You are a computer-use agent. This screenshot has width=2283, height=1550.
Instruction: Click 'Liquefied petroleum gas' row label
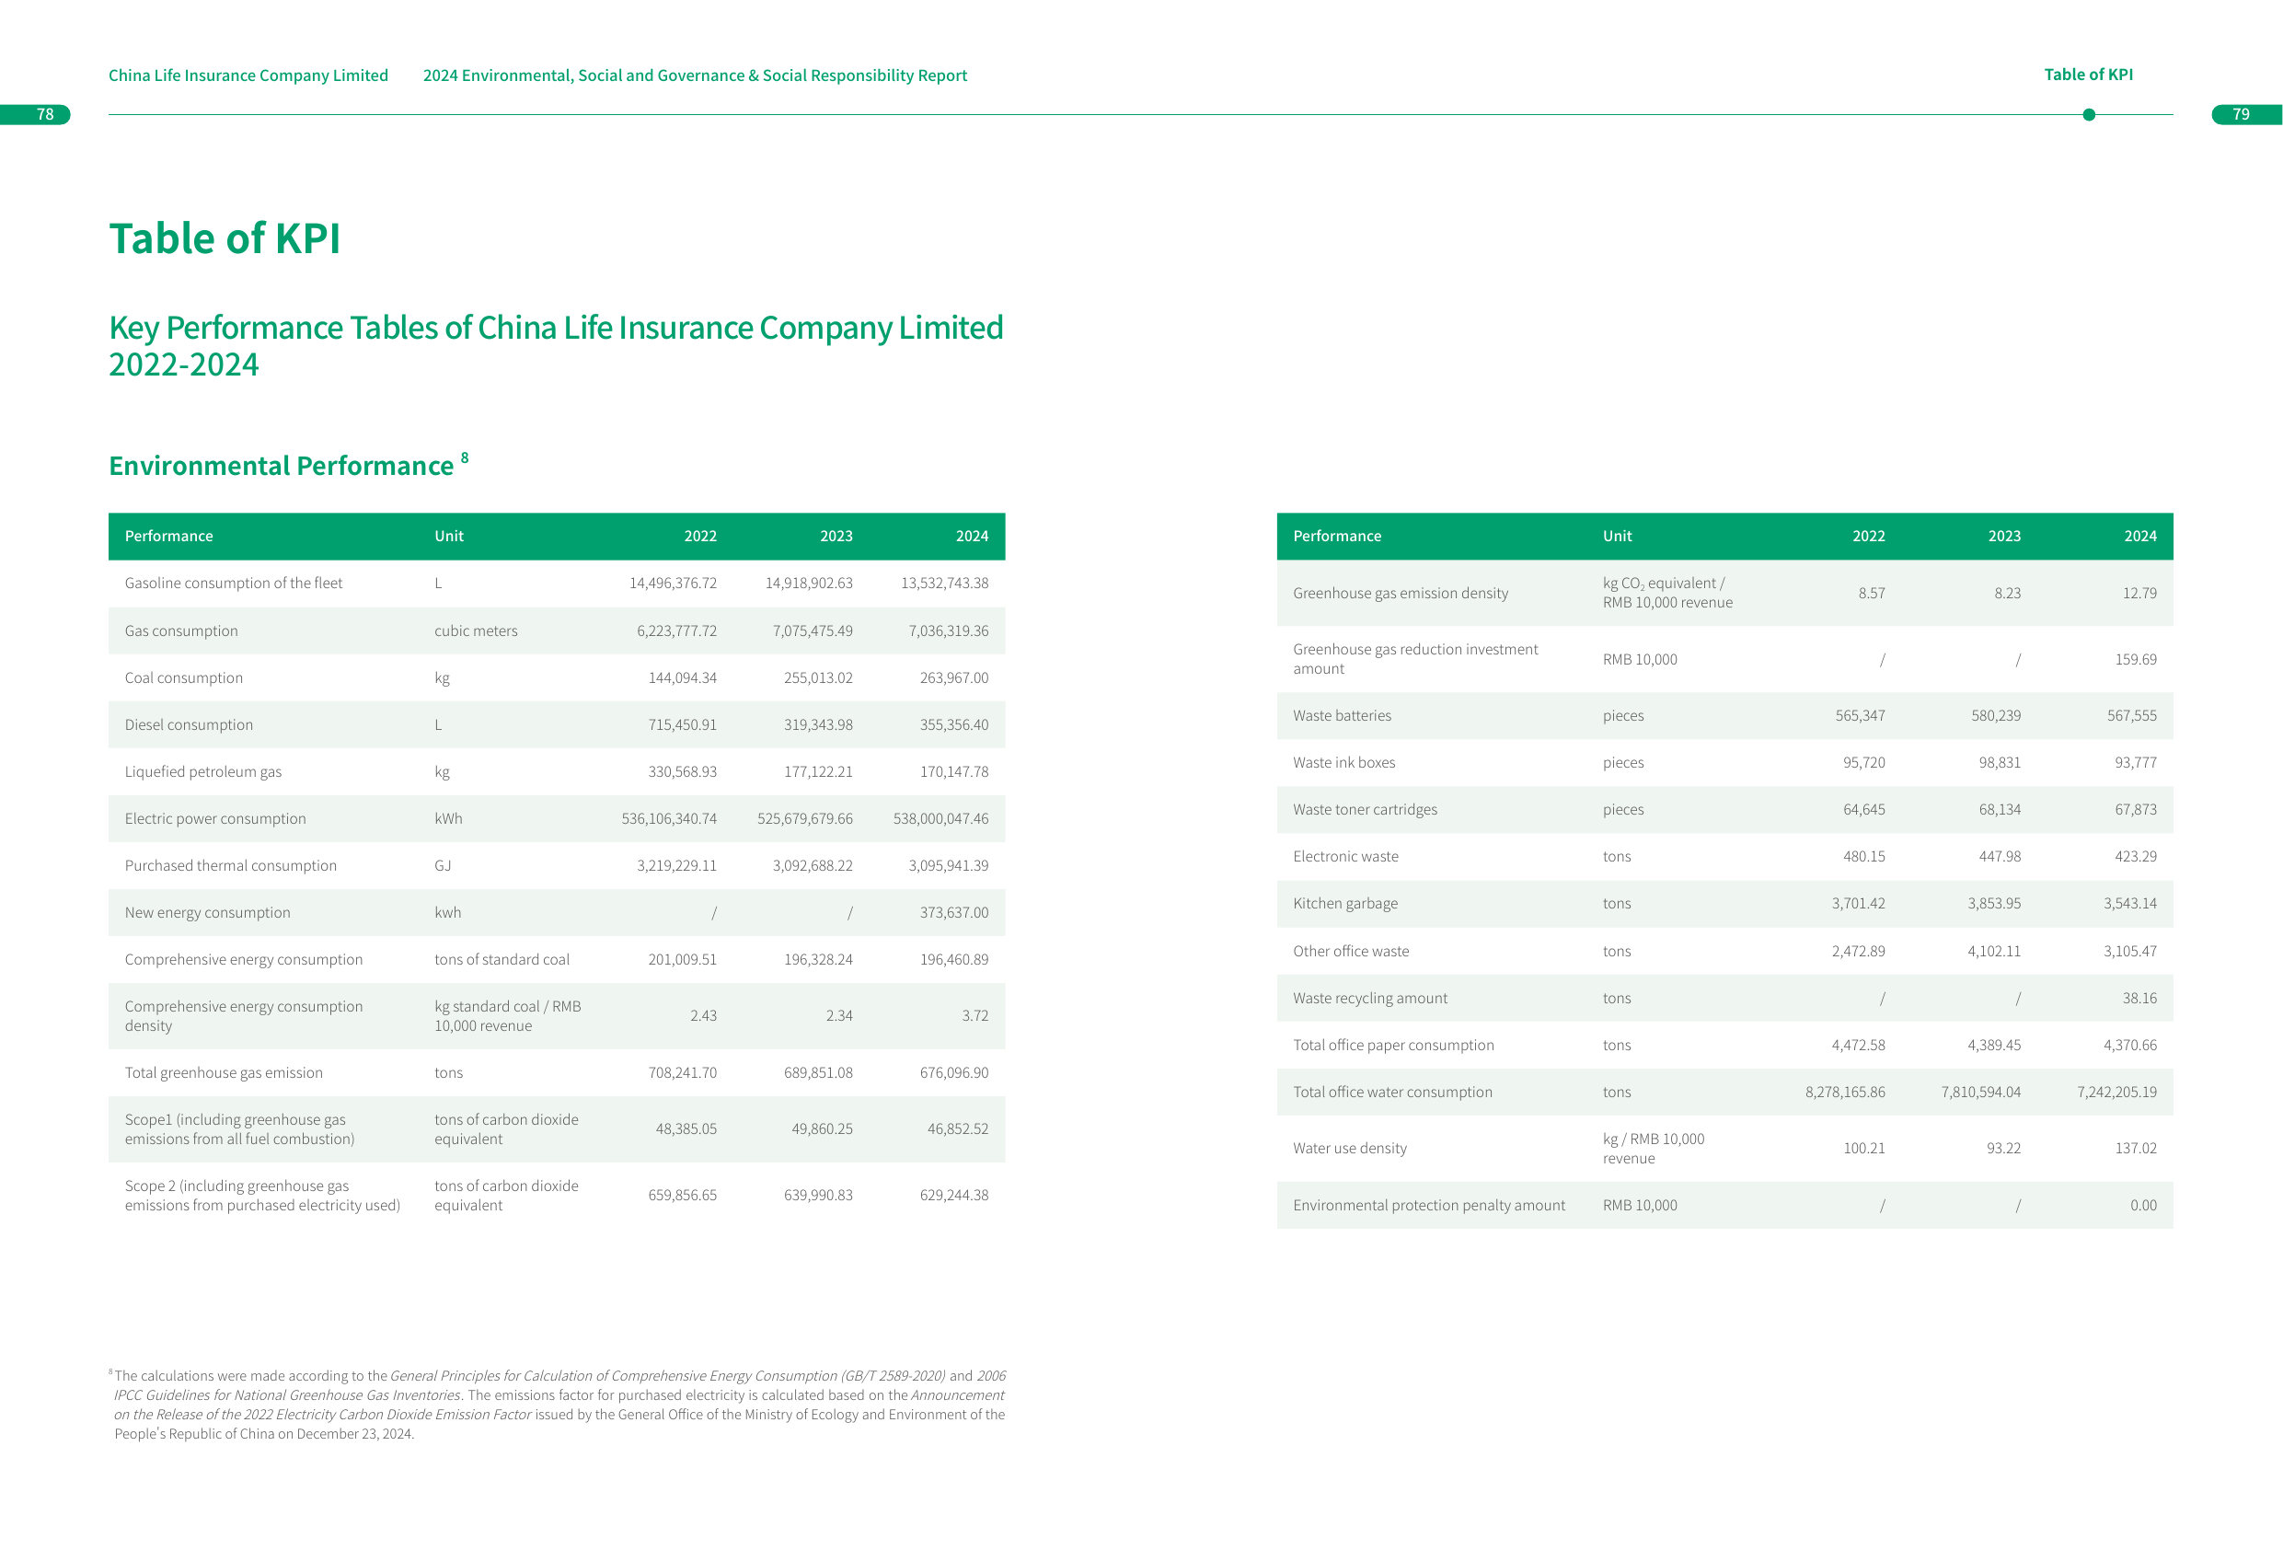[x=202, y=772]
